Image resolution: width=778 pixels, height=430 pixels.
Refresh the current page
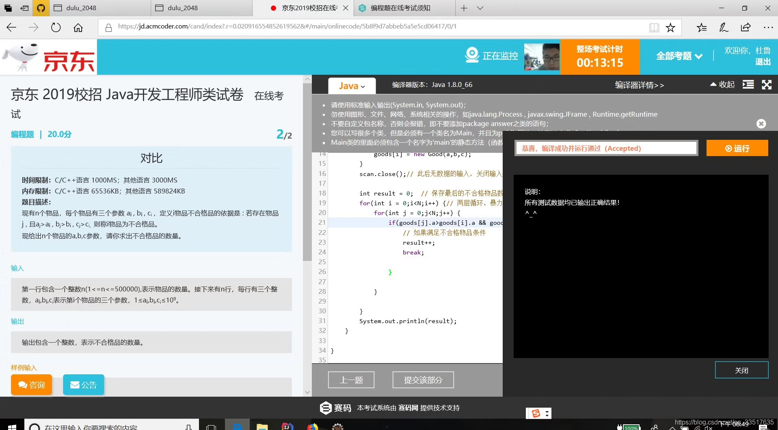(56, 27)
